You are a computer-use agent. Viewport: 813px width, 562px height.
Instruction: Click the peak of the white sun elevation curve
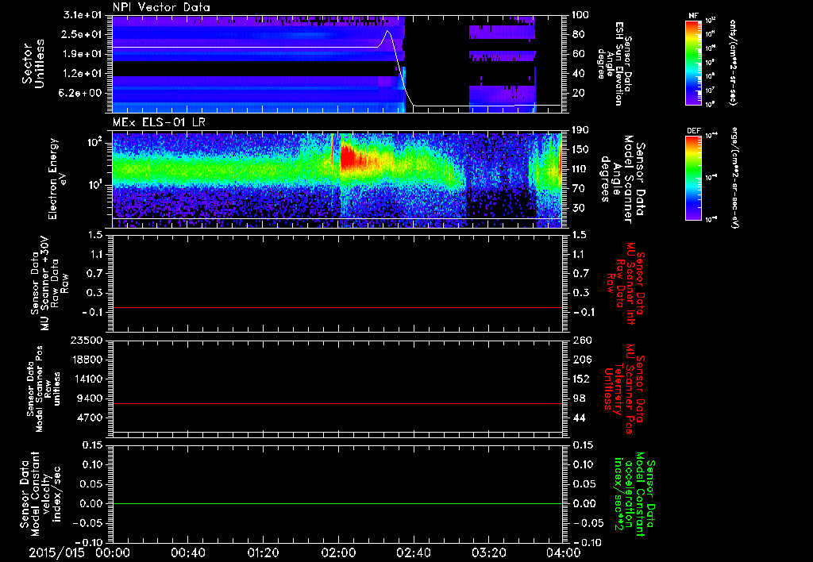tap(387, 31)
